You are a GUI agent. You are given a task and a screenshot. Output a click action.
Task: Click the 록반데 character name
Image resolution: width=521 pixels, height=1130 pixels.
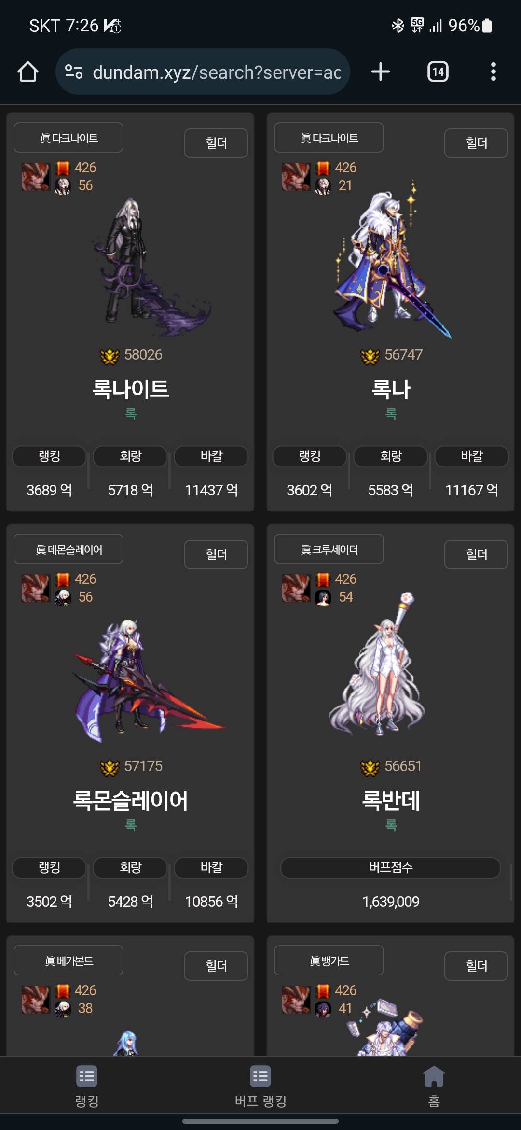point(391,800)
